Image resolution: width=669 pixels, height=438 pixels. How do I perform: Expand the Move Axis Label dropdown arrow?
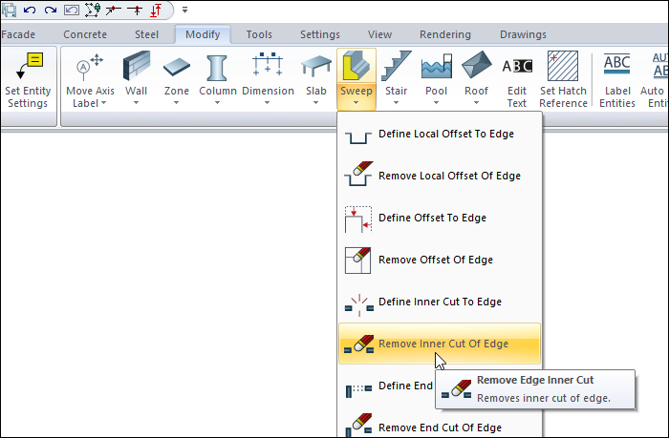[104, 103]
